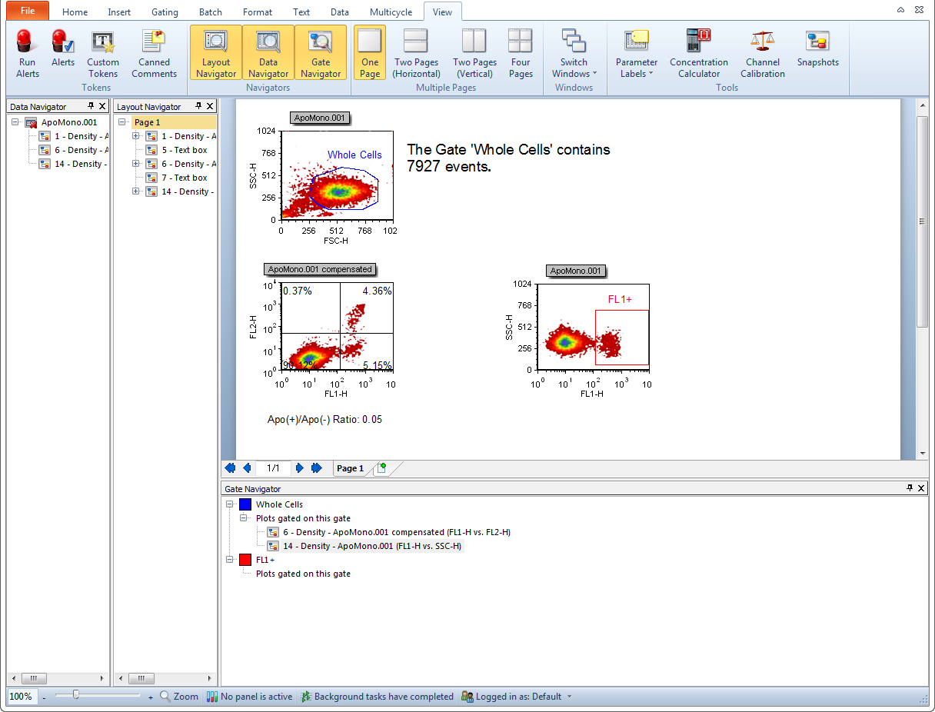Select the FL1+ red gate swatch
This screenshot has height=712, width=935.
245,560
